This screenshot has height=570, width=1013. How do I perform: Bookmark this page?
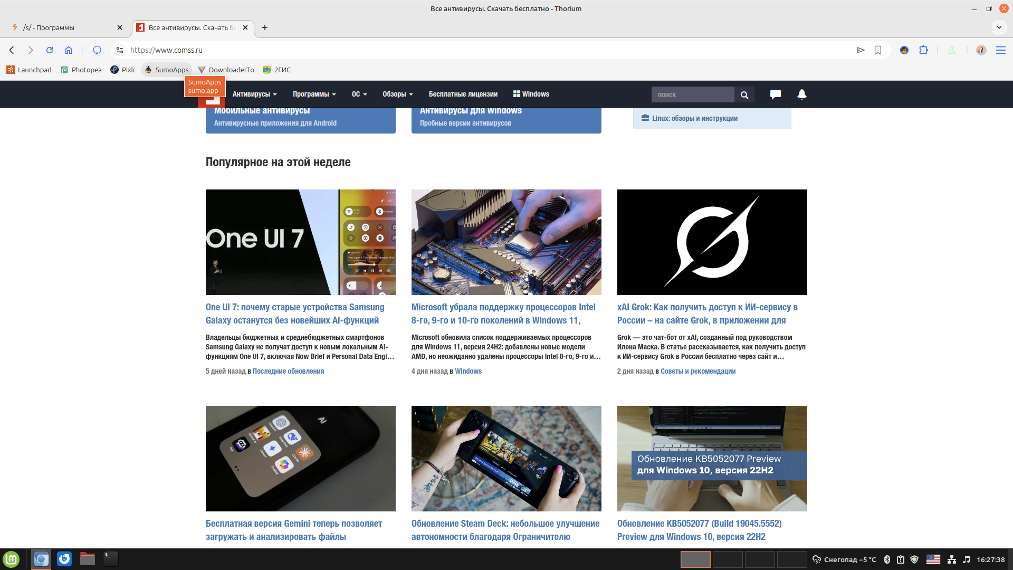coord(878,50)
